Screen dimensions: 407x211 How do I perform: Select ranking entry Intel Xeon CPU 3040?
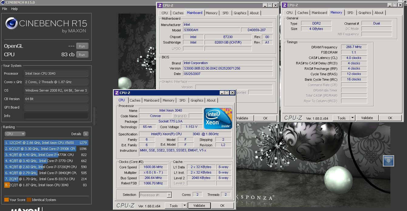[46, 185]
